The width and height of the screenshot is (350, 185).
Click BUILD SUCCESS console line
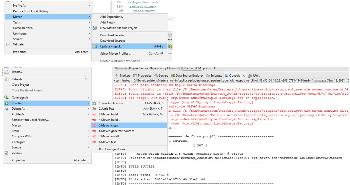[141, 167]
